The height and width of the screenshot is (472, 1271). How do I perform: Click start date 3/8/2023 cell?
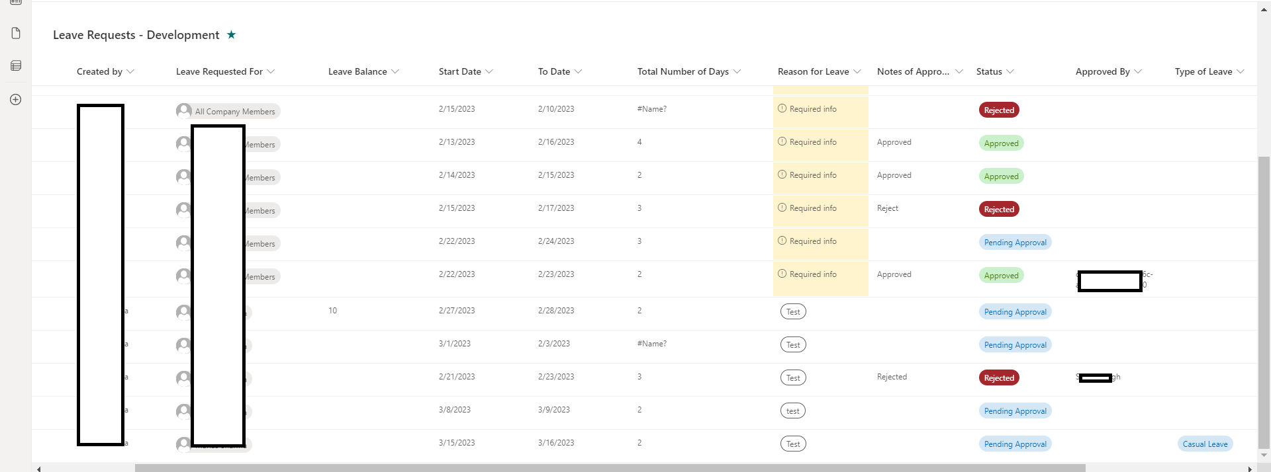point(455,410)
